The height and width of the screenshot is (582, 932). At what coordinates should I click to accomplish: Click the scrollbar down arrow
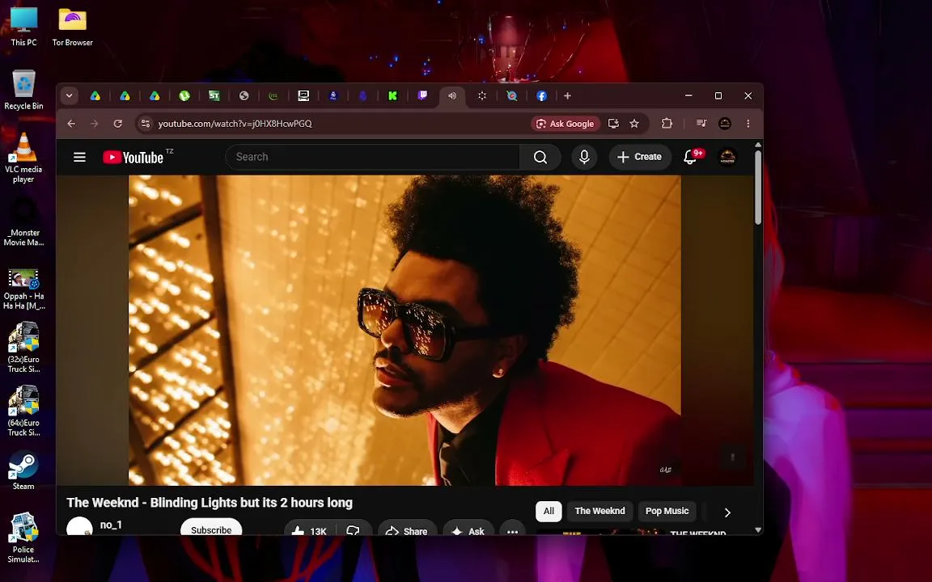click(758, 529)
